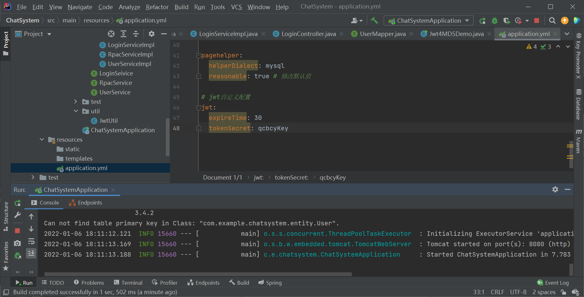This screenshot has height=297, width=584.
Task: Fold the jwt block in the editor
Action: point(199,107)
